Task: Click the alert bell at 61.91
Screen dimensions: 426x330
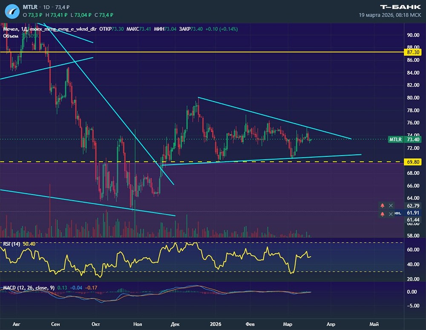Action: pyautogui.click(x=382, y=214)
